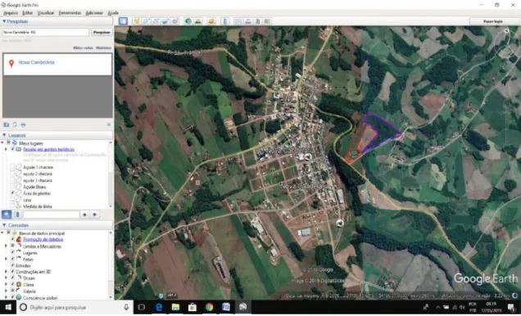Click the printer icon below search results
Viewport: 521px width, 316px height.
(x=23, y=124)
